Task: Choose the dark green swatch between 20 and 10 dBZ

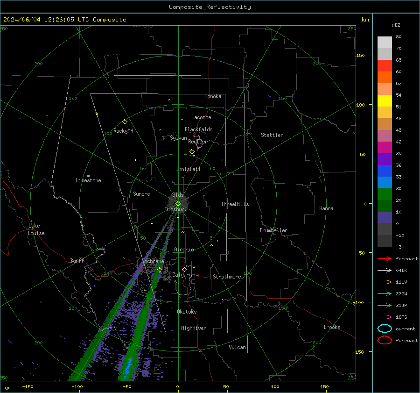Action: [x=385, y=206]
